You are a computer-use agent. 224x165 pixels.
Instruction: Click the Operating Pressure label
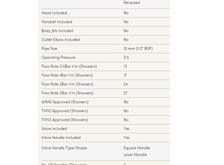(x=58, y=58)
